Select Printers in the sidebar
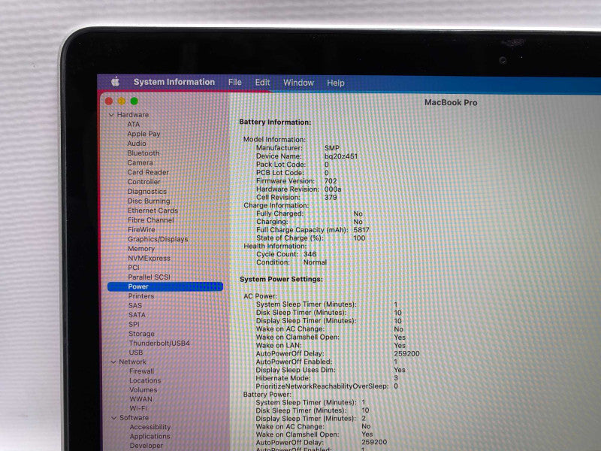The width and height of the screenshot is (601, 451). click(x=141, y=296)
